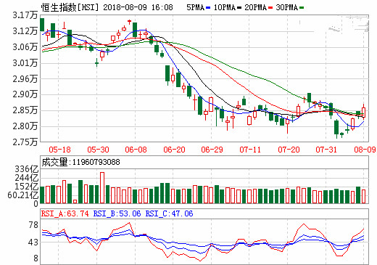Click the blue swatch next to 5PMA
This screenshot has width=377, height=265.
coord(208,8)
